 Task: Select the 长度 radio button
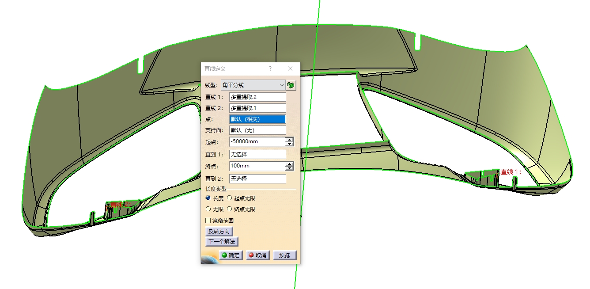(x=208, y=198)
